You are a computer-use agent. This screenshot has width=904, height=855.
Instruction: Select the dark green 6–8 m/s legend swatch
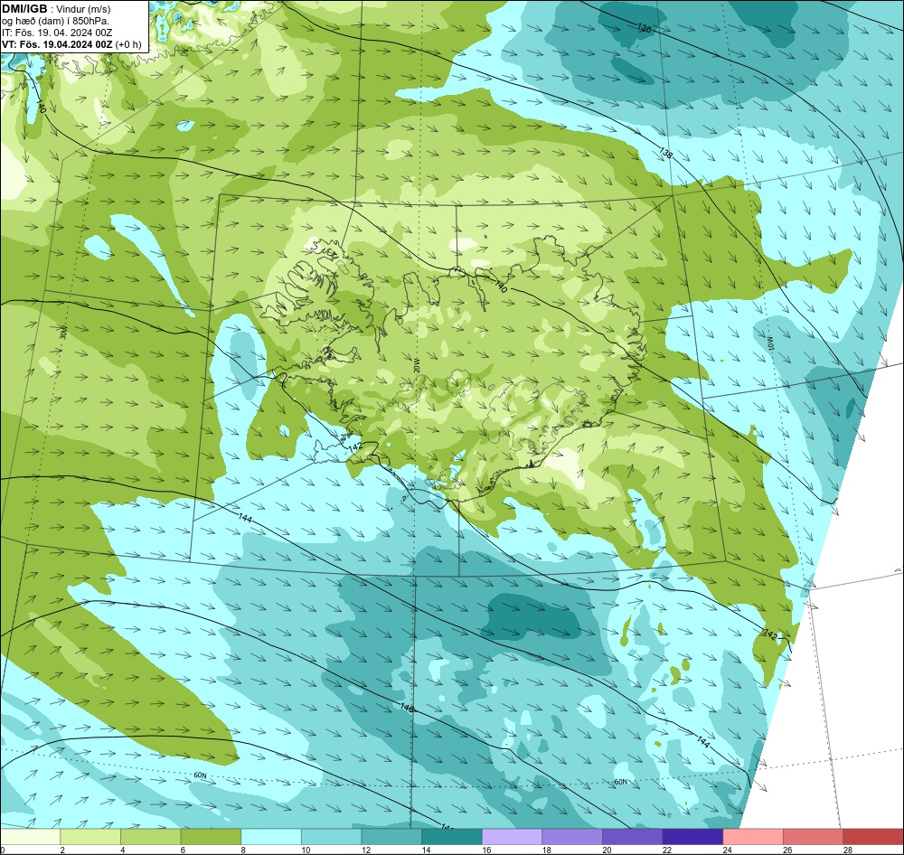211,837
